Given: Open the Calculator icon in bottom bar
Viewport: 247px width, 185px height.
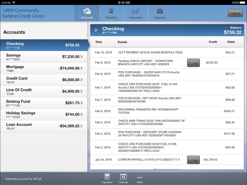Looking at the screenshot, I should click(107, 177).
